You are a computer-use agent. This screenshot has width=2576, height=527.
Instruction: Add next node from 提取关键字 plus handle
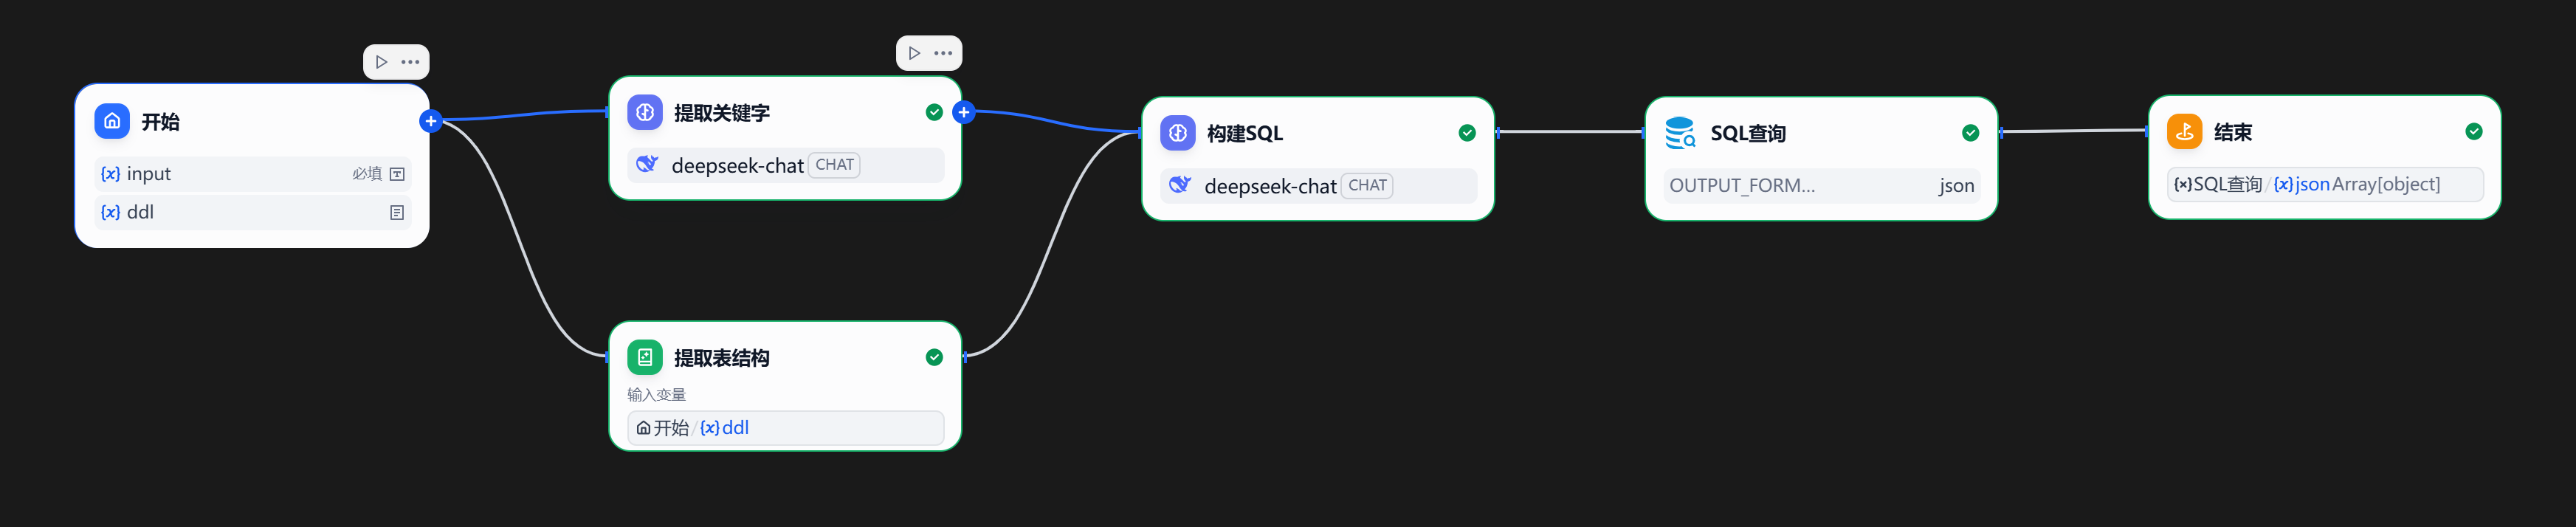point(964,112)
